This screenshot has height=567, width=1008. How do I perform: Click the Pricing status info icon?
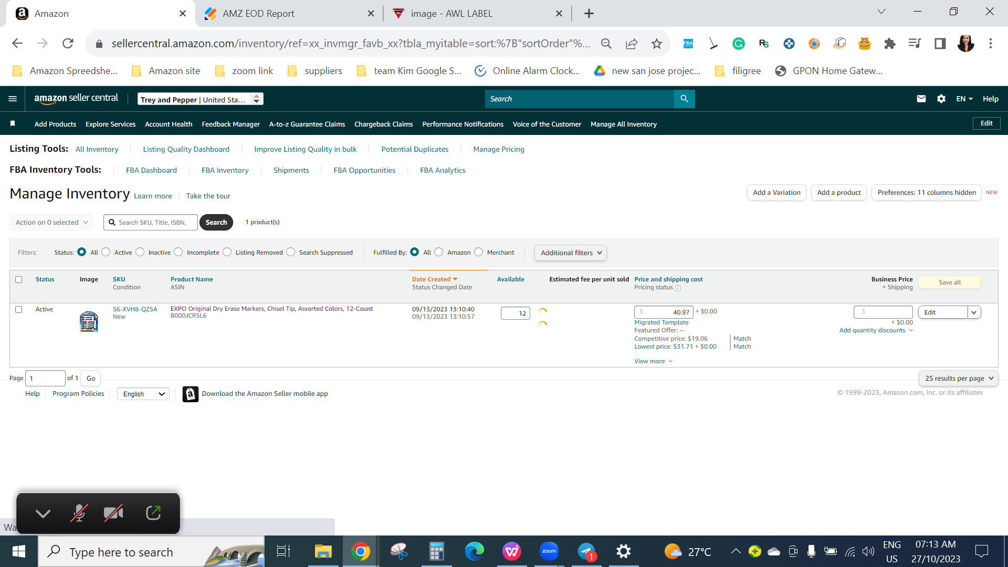point(678,288)
